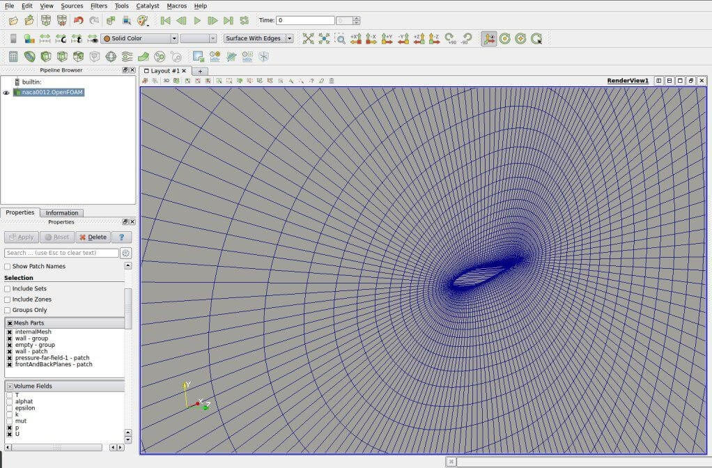Rotate view -90 degrees counterclockwise
This screenshot has height=468, width=712.
click(x=466, y=38)
